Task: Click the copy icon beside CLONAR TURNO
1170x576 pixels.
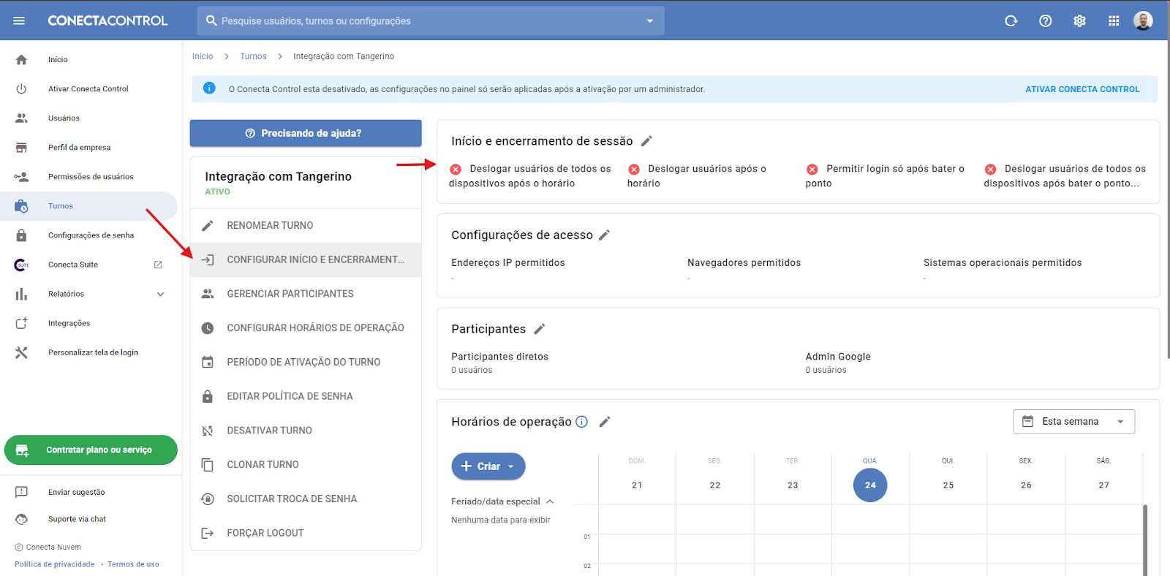Action: [x=208, y=465]
